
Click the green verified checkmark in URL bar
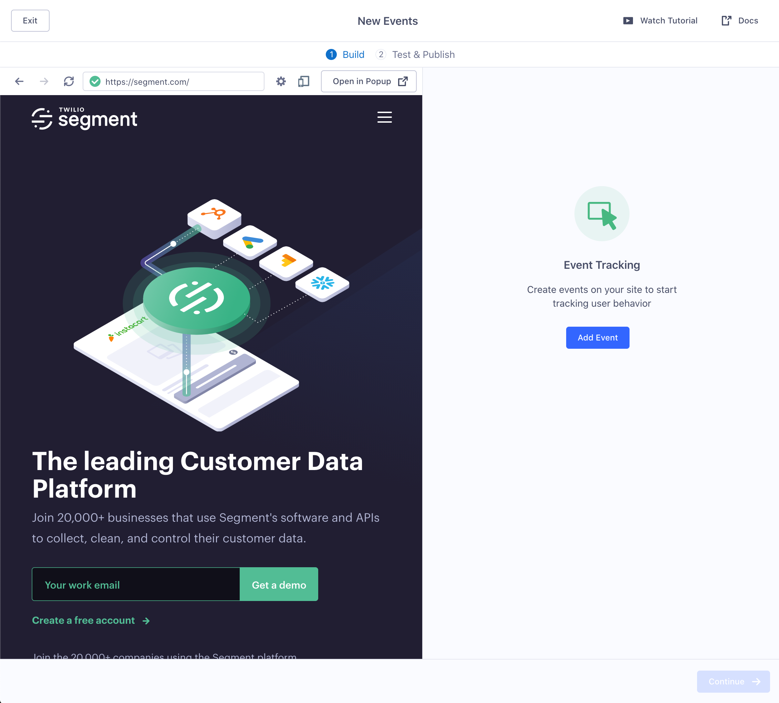coord(94,81)
